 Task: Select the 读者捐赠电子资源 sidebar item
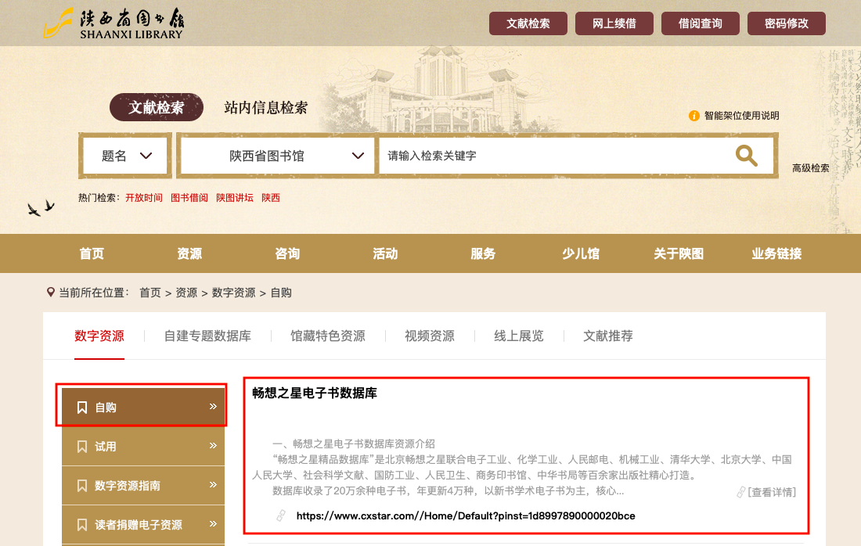[143, 524]
